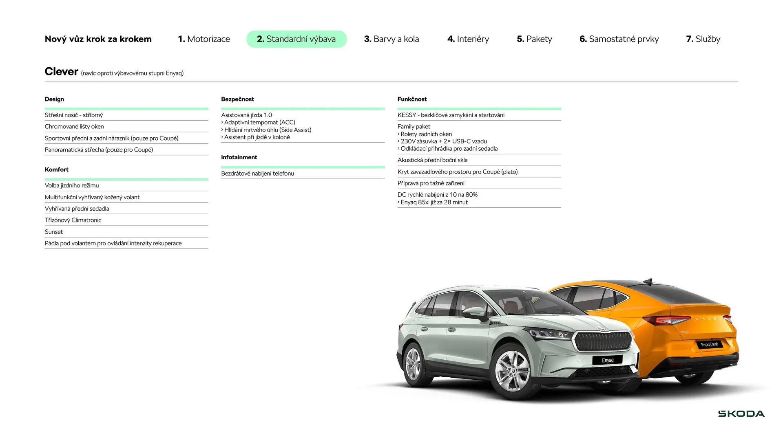Open 6. Samostatné prvky tab
Image resolution: width=783 pixels, height=440 pixels.
pos(619,39)
